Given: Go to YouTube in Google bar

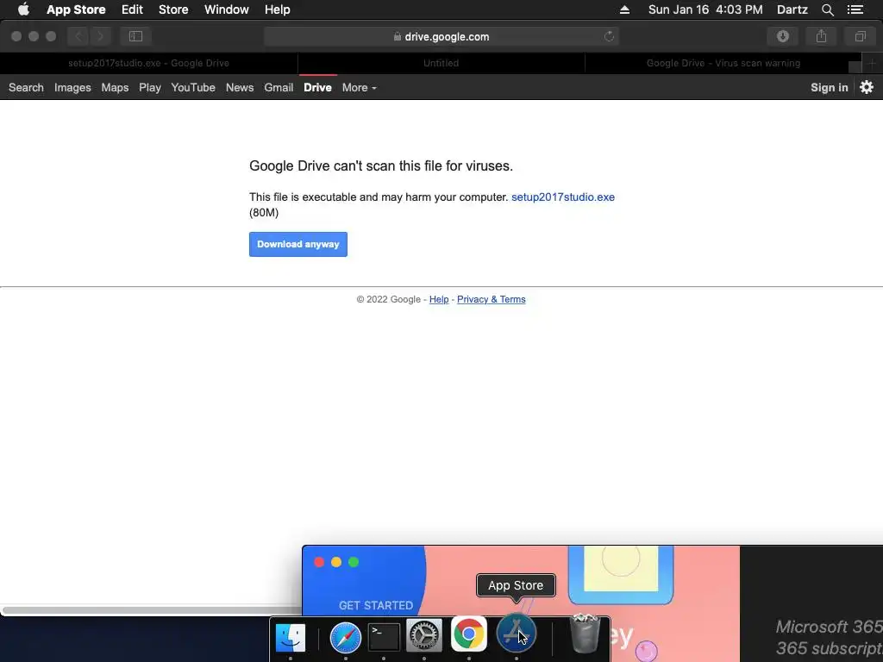Looking at the screenshot, I should [193, 87].
